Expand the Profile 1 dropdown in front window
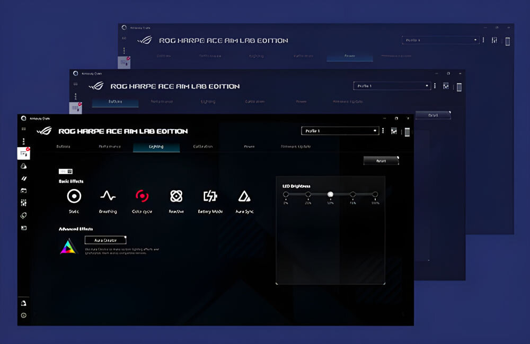The image size is (530, 344). click(x=340, y=131)
